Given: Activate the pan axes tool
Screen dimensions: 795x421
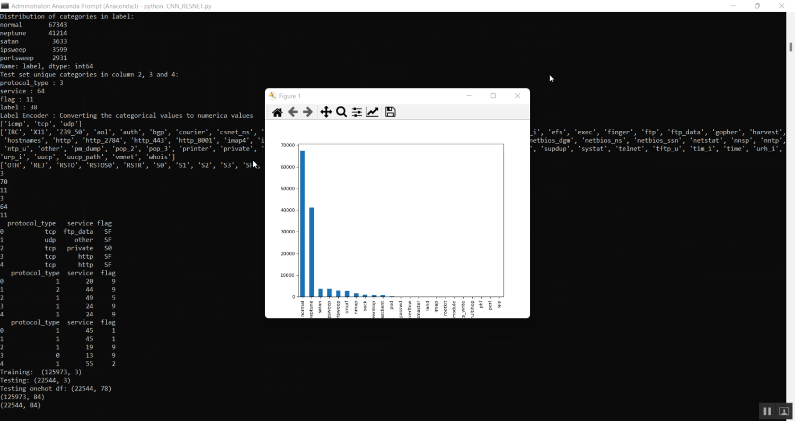Looking at the screenshot, I should [x=326, y=112].
